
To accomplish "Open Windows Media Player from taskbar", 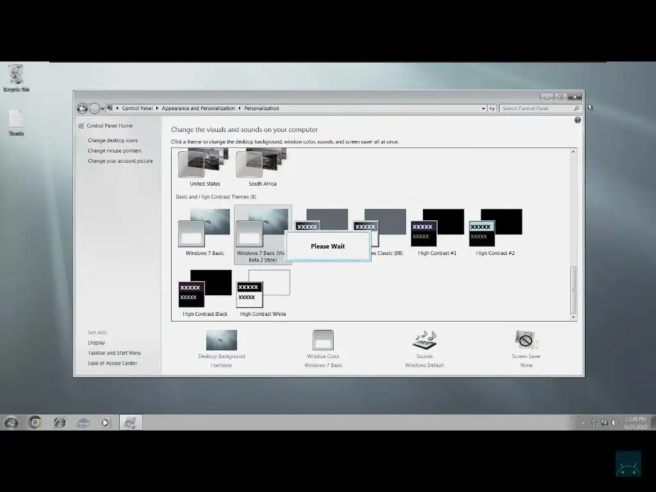I will [105, 423].
